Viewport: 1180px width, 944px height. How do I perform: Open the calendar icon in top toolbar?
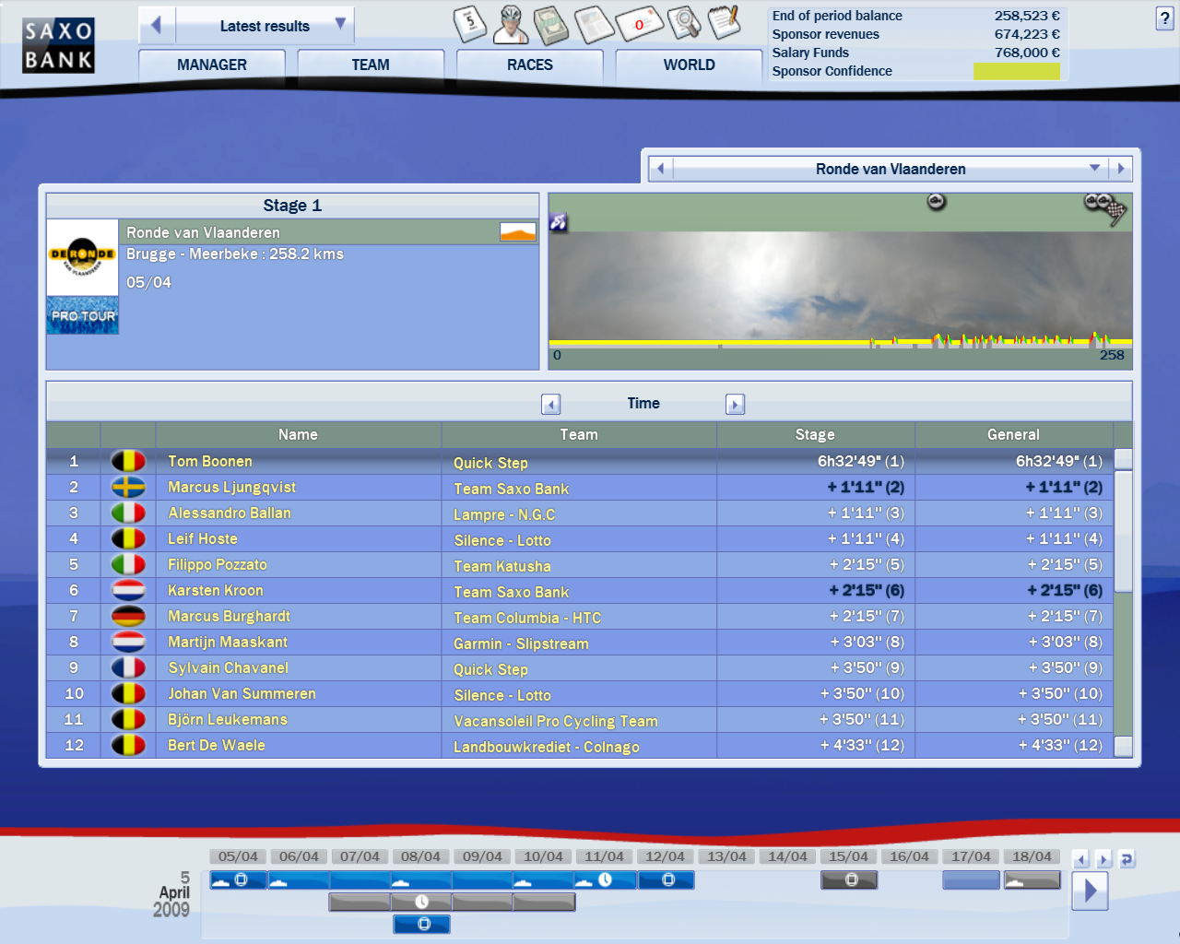click(x=470, y=24)
